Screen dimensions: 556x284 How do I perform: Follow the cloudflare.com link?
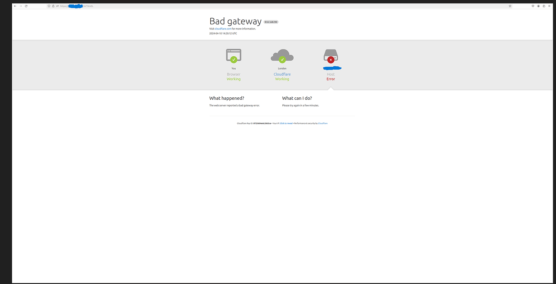pyautogui.click(x=223, y=29)
